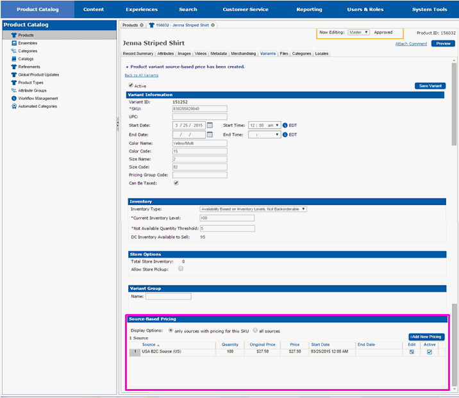Click the Variant Group Name field

click(169, 297)
